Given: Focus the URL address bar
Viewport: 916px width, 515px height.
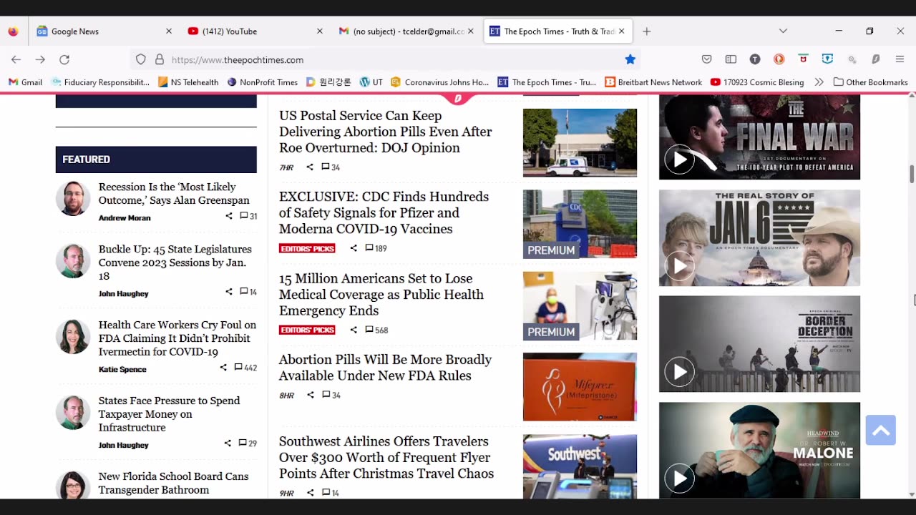Looking at the screenshot, I should pos(386,59).
